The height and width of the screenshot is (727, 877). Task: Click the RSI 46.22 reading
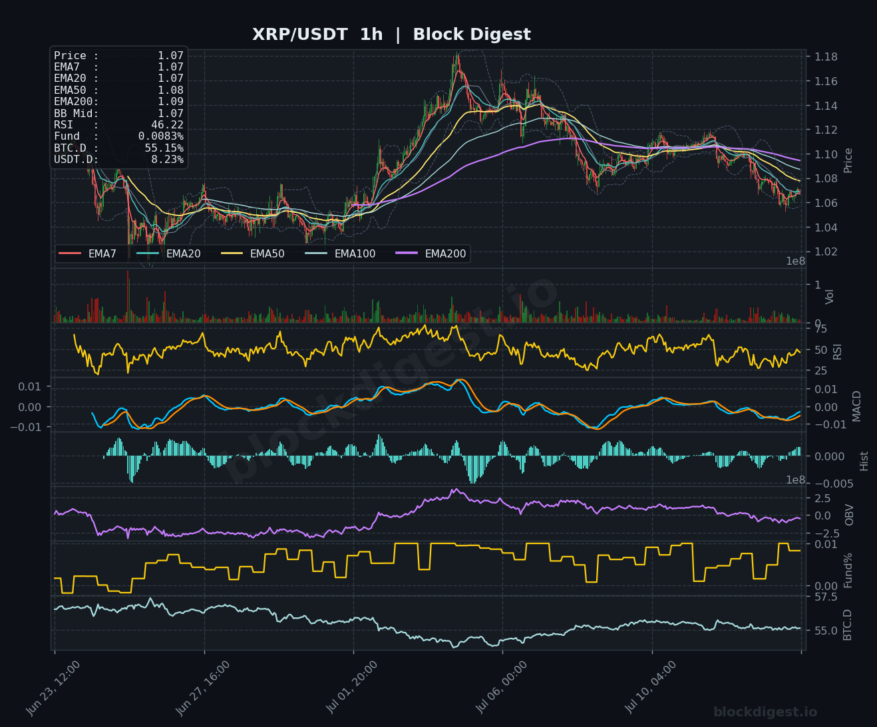pyautogui.click(x=118, y=124)
